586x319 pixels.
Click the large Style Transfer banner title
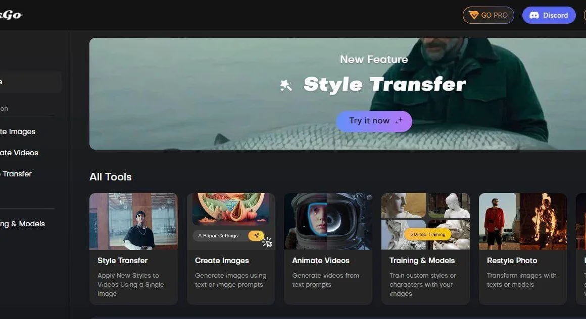click(385, 85)
